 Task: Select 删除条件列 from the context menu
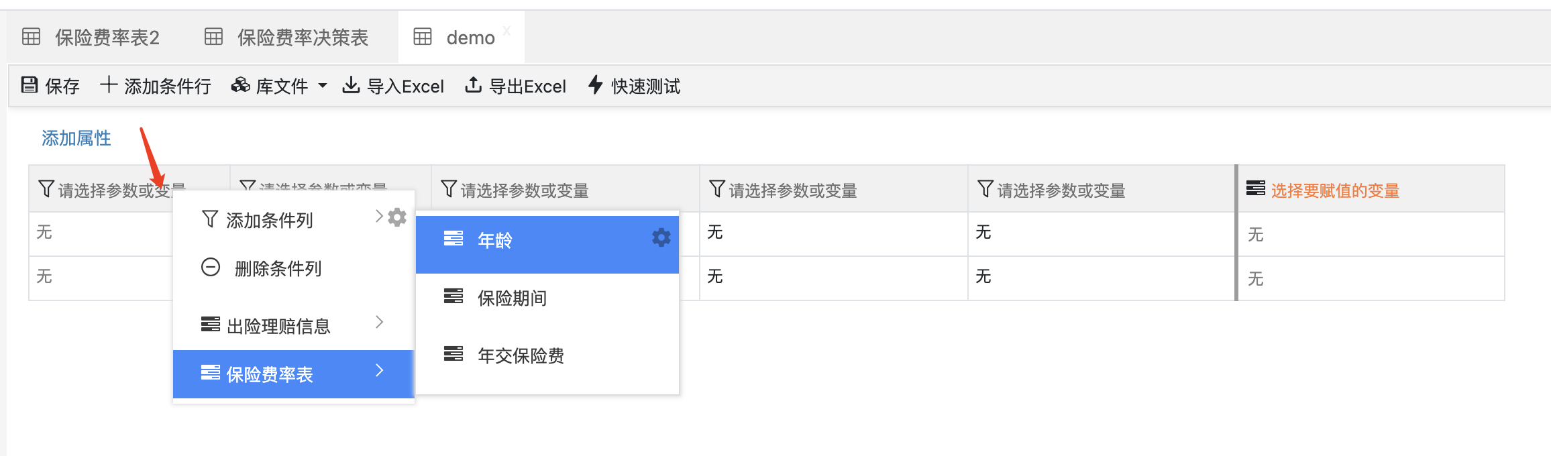(278, 269)
